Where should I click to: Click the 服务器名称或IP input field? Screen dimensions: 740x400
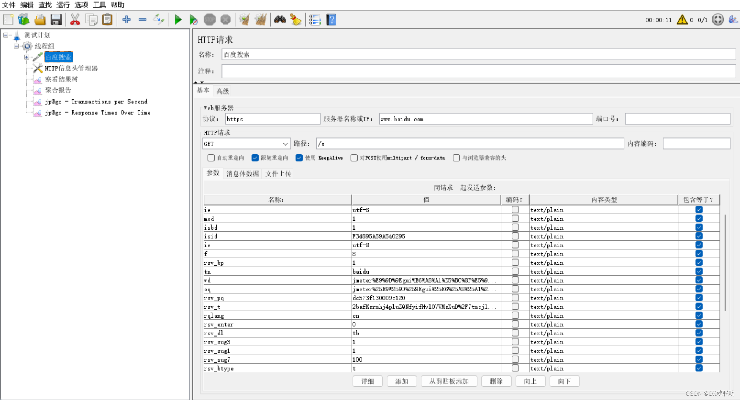[x=486, y=119]
